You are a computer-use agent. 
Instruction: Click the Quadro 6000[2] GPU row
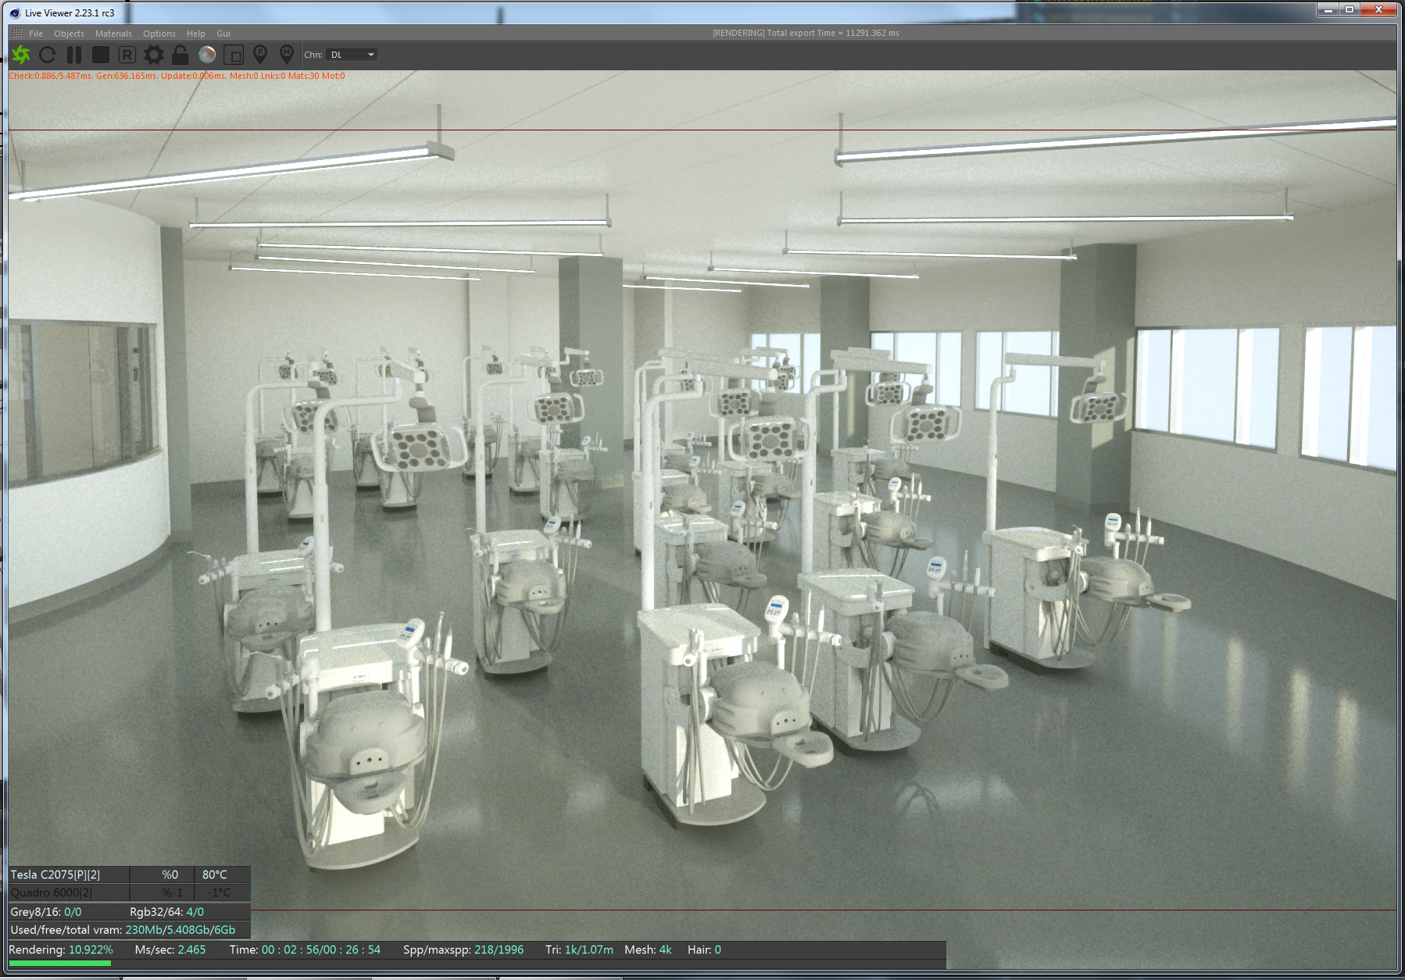[x=130, y=893]
